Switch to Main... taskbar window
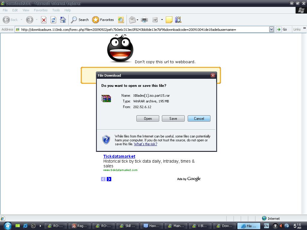 [x=176, y=226]
